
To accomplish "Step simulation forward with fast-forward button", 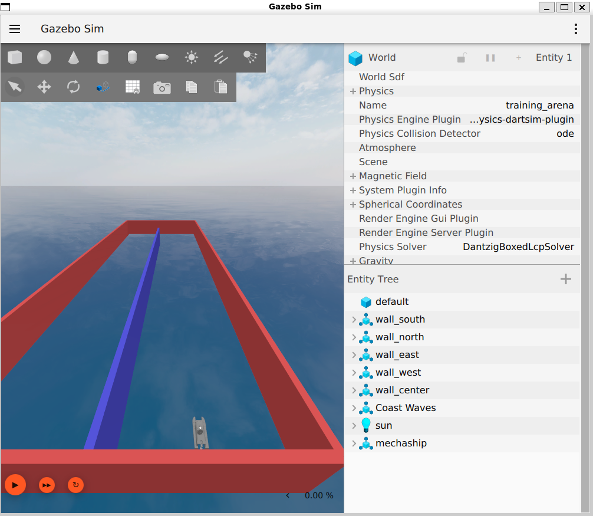I will tap(47, 485).
